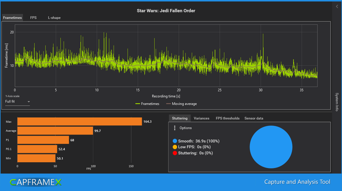Viewport: 342px width, 191px height.
Task: Select the Frametimes tab
Action: [12, 18]
